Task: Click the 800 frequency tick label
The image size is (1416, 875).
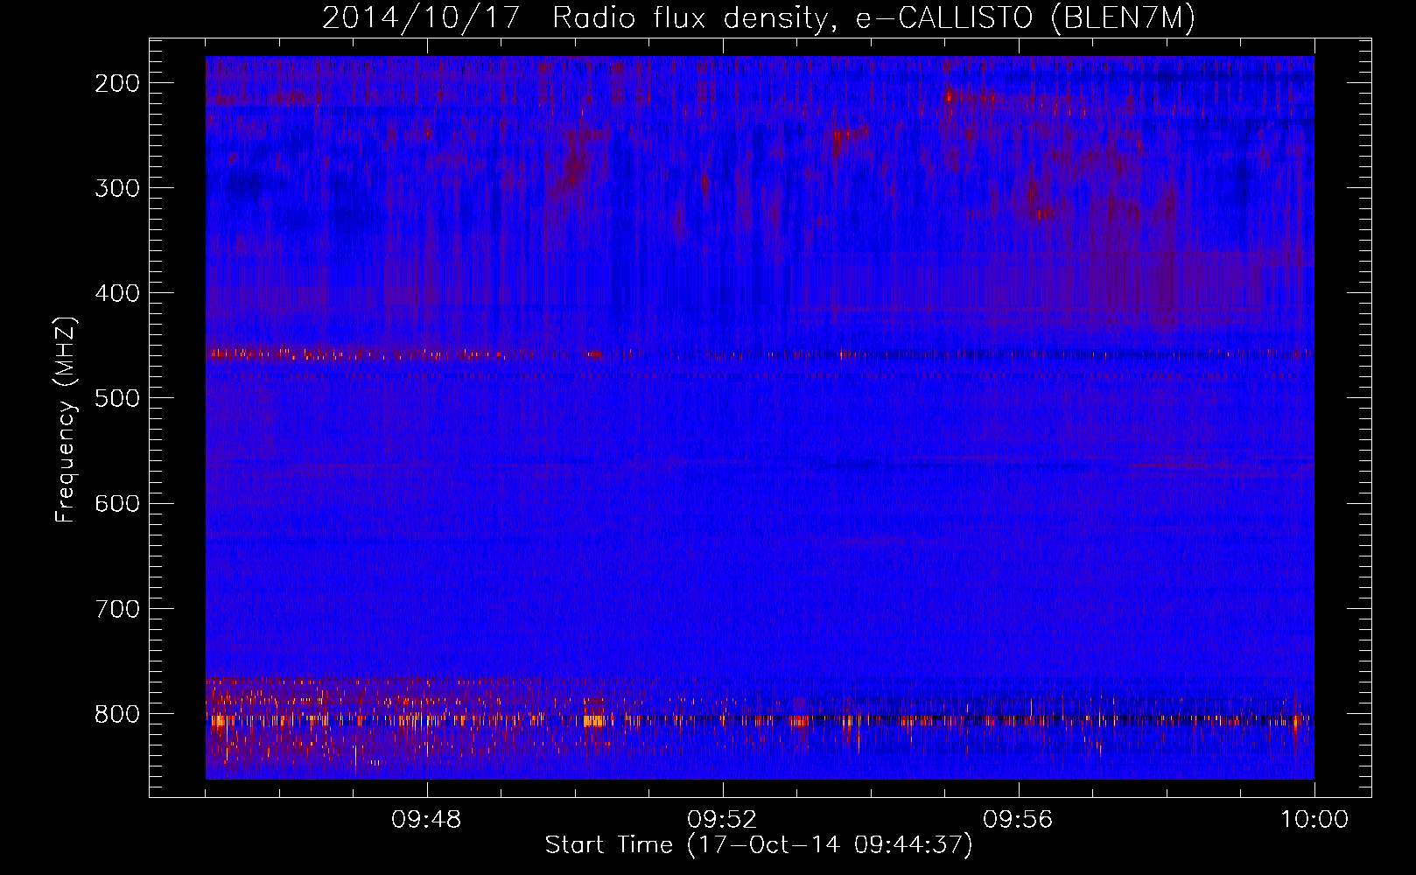Action: pyautogui.click(x=116, y=714)
